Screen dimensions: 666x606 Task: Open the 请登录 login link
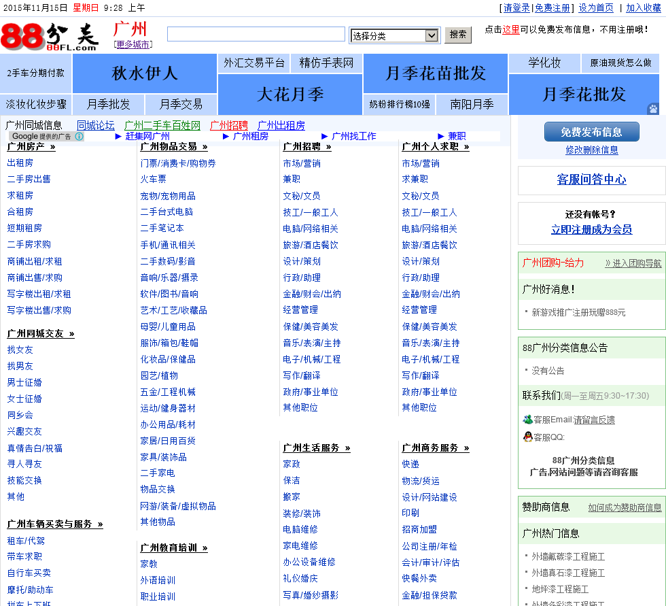[516, 7]
